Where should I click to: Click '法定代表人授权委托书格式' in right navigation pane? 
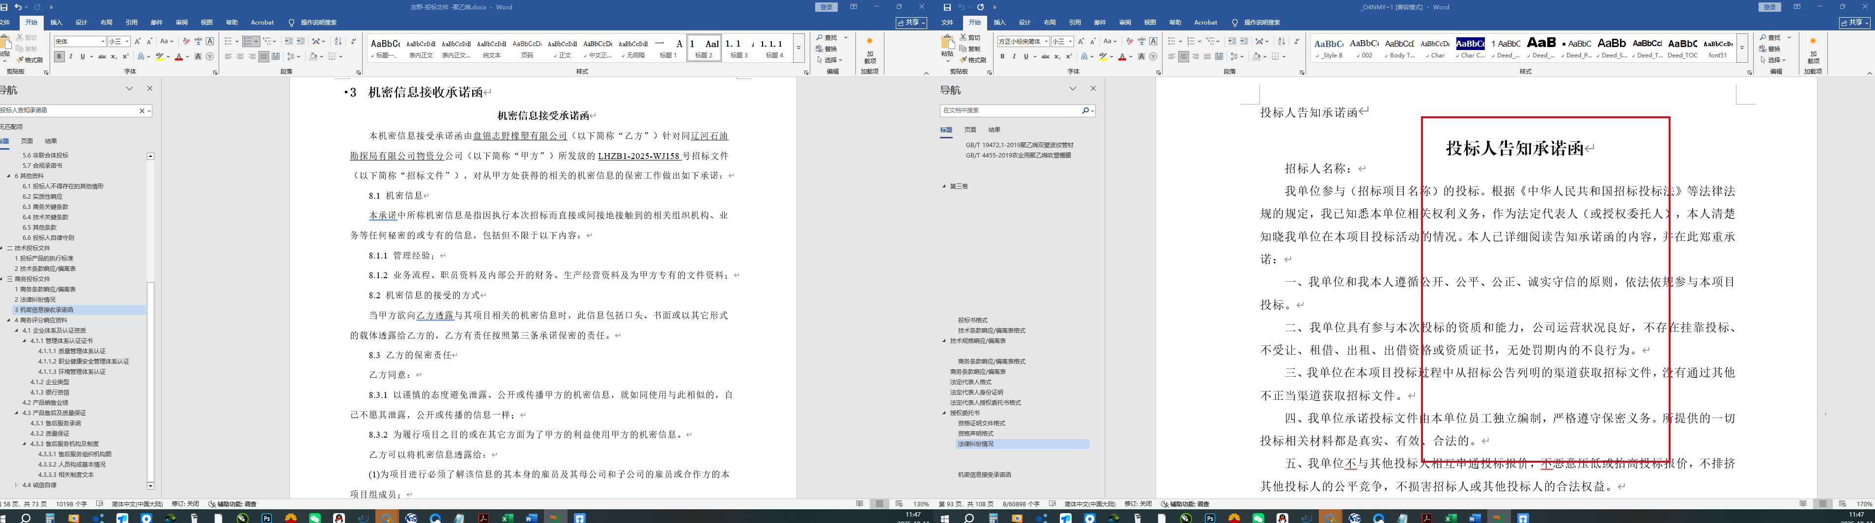point(985,402)
